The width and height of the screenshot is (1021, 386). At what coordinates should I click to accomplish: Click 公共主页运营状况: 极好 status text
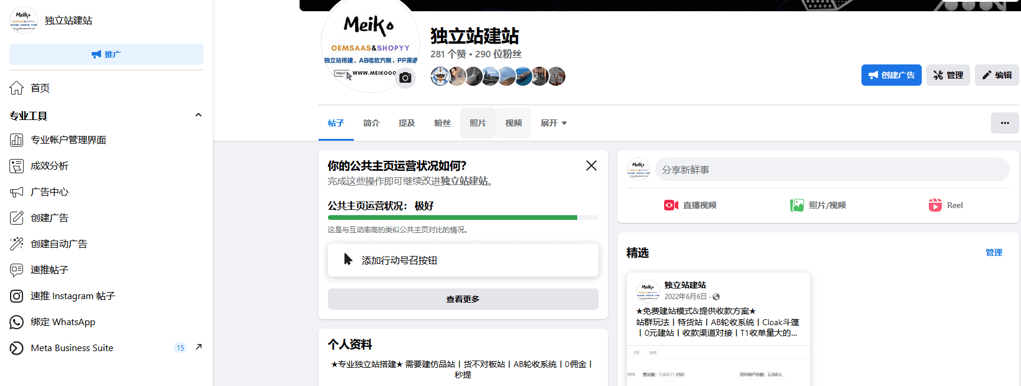click(x=381, y=206)
